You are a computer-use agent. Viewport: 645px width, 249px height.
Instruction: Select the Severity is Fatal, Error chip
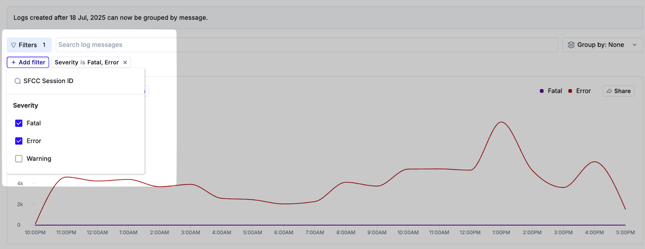tap(91, 62)
